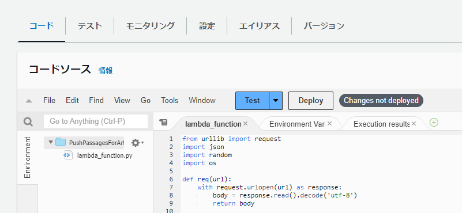Click the 'return body' code line
The height and width of the screenshot is (213, 462).
[x=234, y=203]
